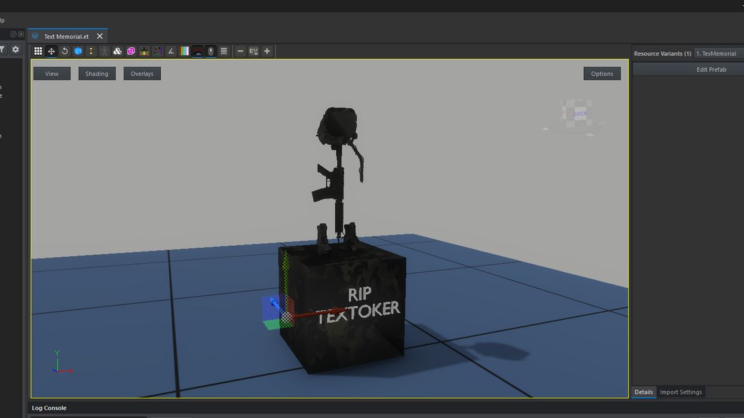The image size is (744, 418).
Task: Click the list lines icon
Action: click(x=224, y=51)
